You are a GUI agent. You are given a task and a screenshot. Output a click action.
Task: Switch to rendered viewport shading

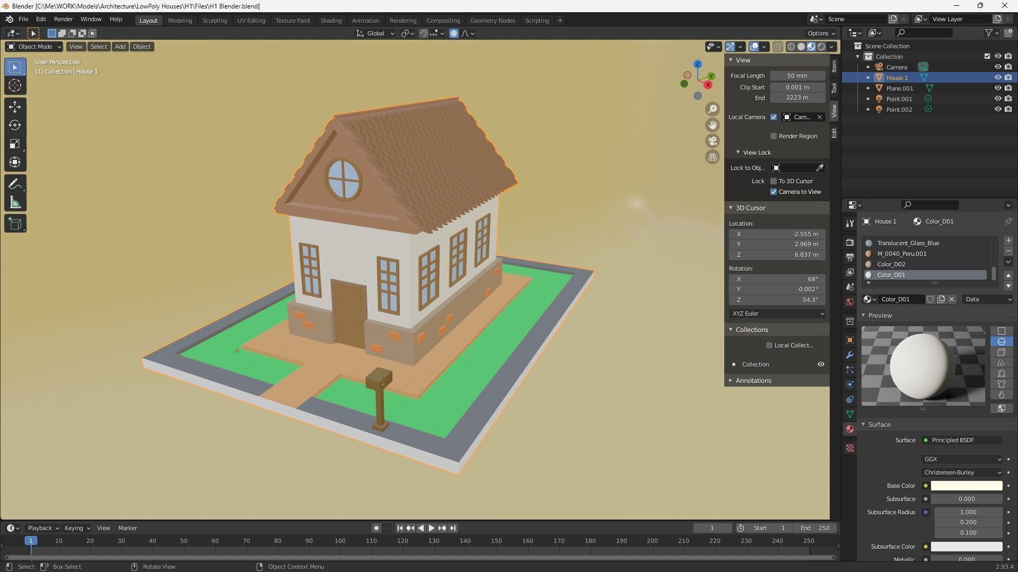click(821, 47)
